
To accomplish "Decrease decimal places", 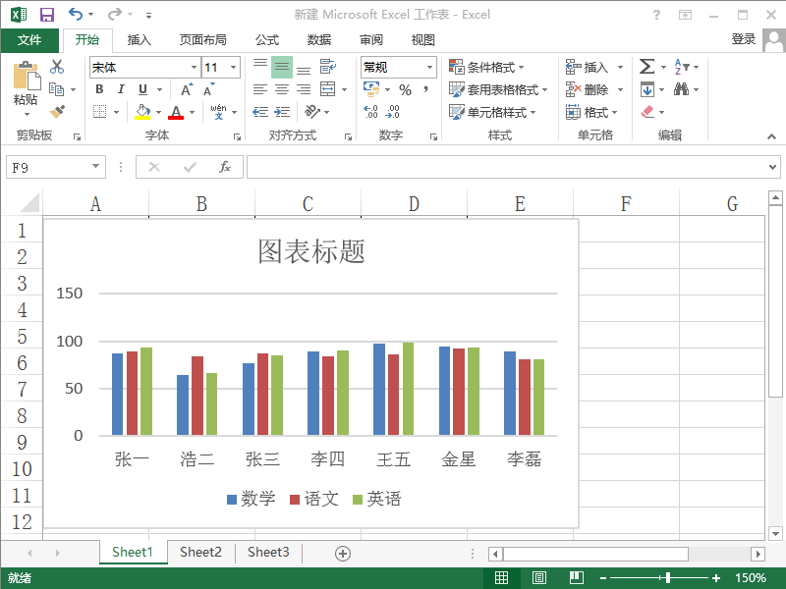I will [392, 112].
